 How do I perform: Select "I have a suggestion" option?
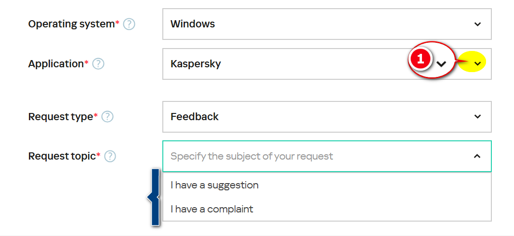[215, 185]
